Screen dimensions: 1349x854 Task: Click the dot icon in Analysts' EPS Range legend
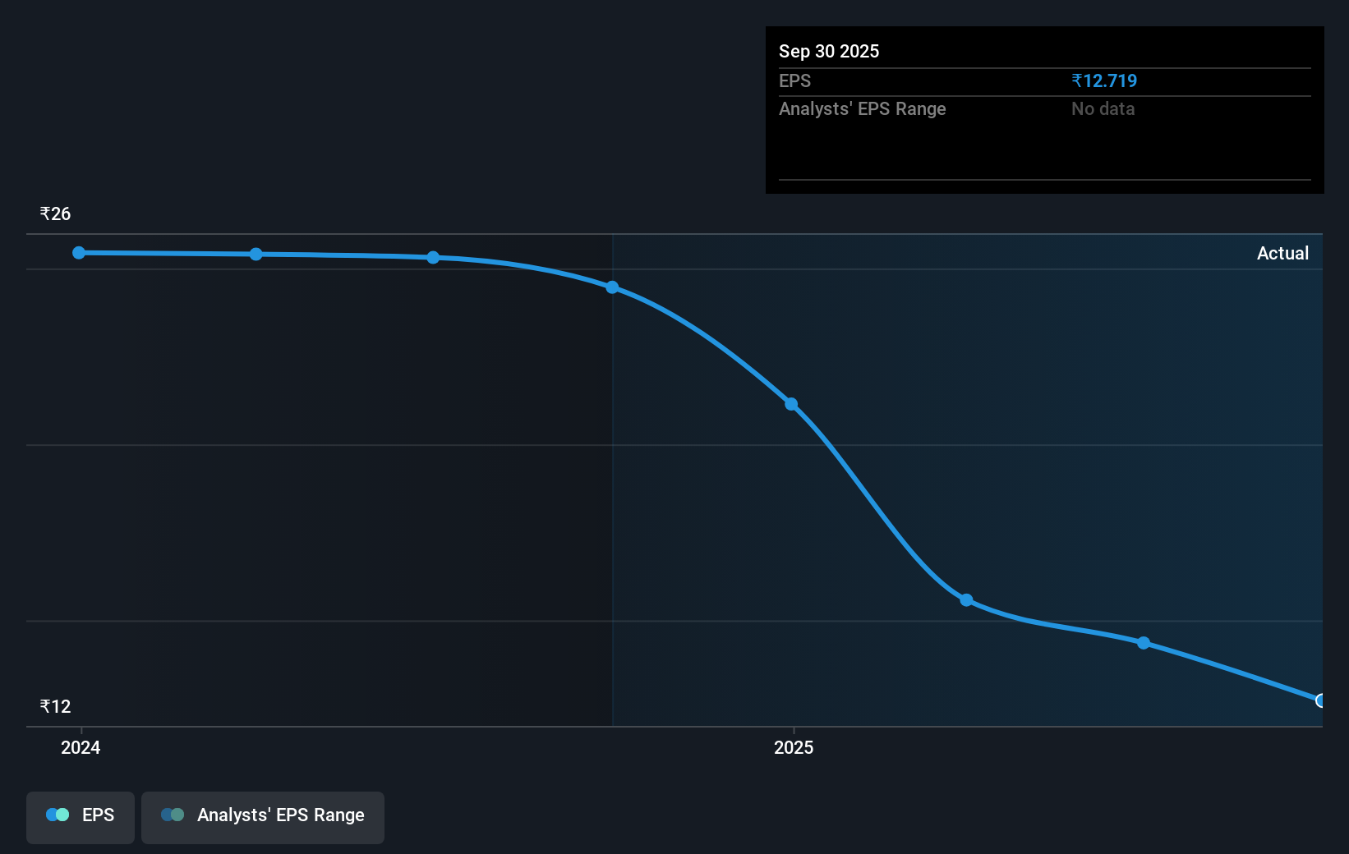(173, 815)
